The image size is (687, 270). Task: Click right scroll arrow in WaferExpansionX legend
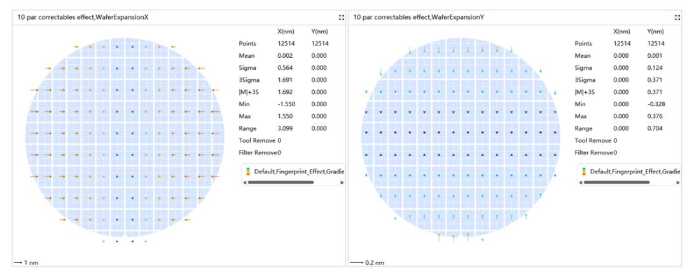click(x=342, y=182)
